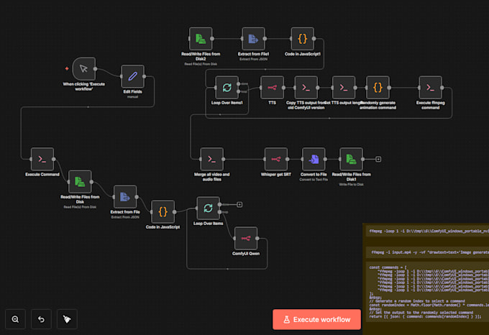The width and height of the screenshot is (489, 335).
Task: Open the Read/Write Files from Disk2 node
Action: point(201,39)
